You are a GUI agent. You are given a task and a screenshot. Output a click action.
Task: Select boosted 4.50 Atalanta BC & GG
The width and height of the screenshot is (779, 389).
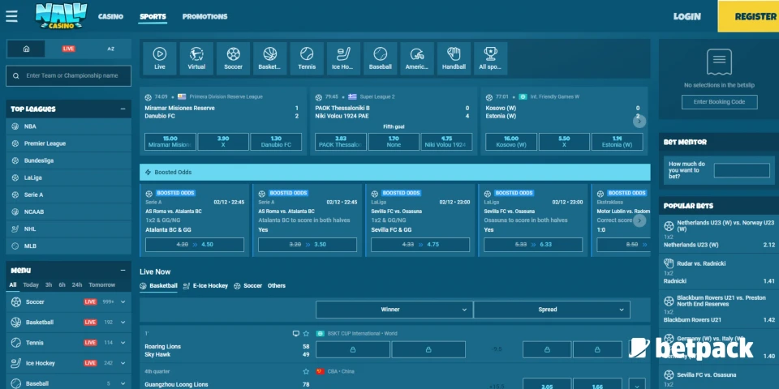195,245
